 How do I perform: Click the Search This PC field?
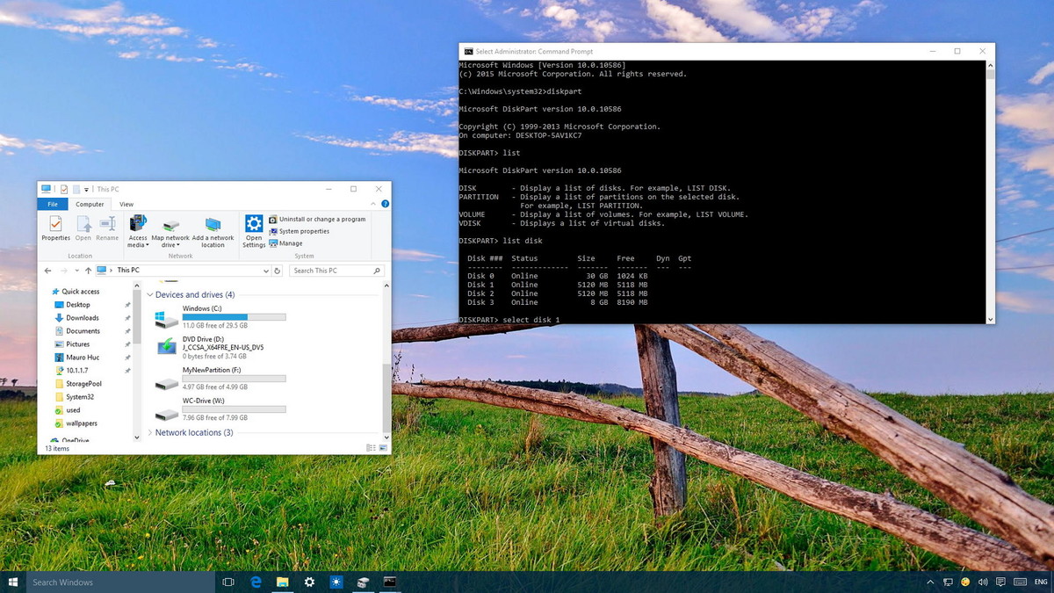pos(337,271)
